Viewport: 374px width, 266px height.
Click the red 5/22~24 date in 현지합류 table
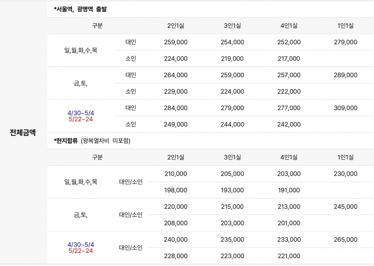tap(80, 250)
